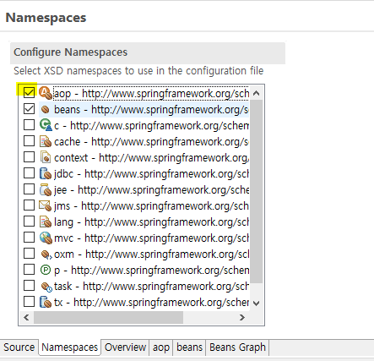Check the oxm namespace checkbox
Viewport: 374px width, 361px height.
click(x=29, y=254)
